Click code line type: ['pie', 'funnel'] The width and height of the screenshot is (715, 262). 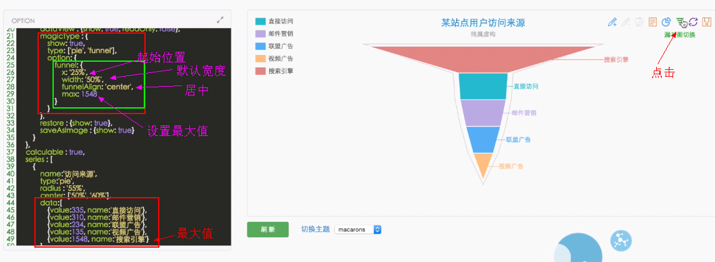point(83,51)
